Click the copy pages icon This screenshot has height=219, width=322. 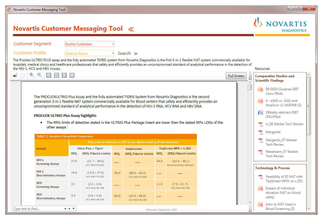click(x=23, y=75)
